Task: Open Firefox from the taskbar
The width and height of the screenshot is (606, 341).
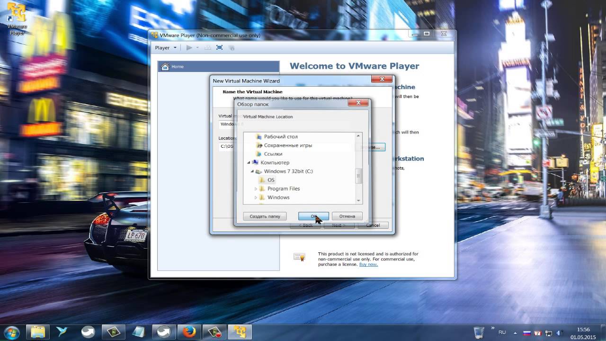Action: tap(189, 332)
